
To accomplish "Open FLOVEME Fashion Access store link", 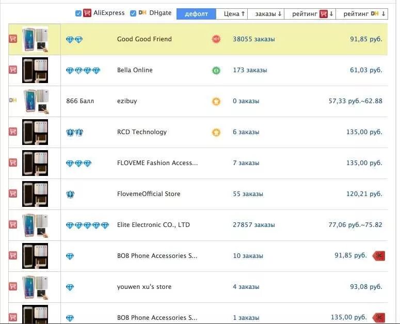I will (x=157, y=163).
